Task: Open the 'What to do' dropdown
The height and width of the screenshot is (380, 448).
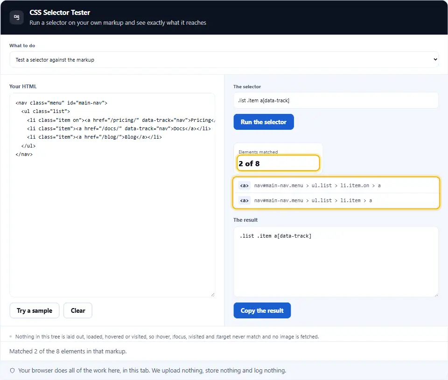Action: click(224, 59)
